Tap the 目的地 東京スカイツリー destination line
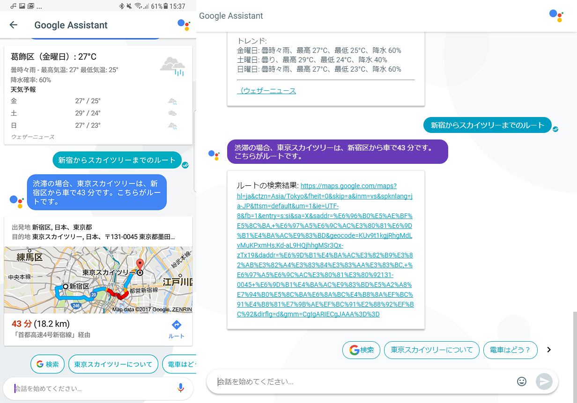Screen dimensions: 577x403 (x=93, y=237)
